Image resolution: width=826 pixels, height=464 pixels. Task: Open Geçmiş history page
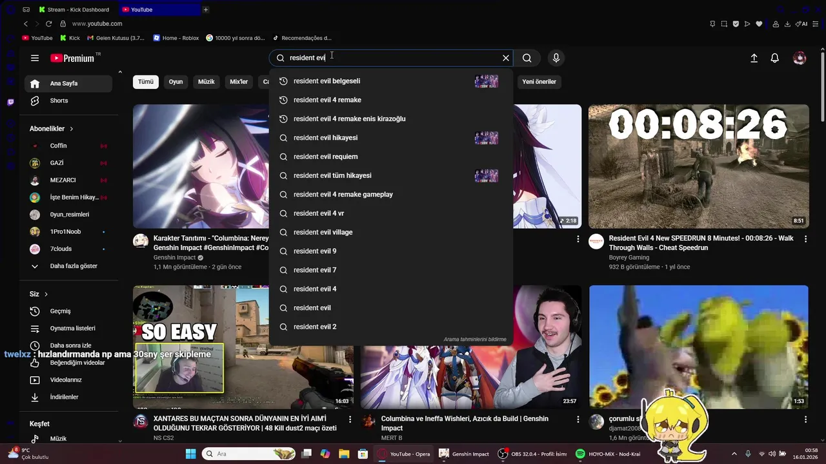(x=68, y=311)
